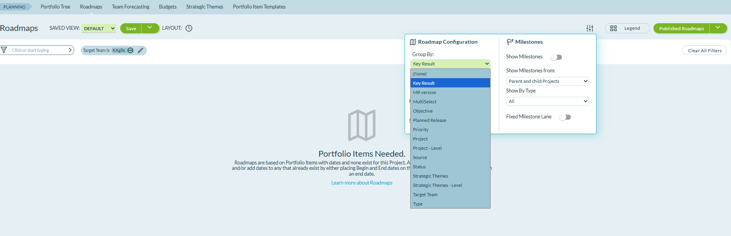Select Strategic Themes in Group By list
The height and width of the screenshot is (236, 731).
point(430,176)
